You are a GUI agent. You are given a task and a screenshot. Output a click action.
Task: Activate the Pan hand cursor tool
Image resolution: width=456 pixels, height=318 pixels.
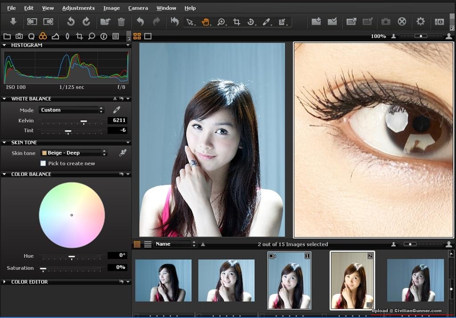(206, 22)
